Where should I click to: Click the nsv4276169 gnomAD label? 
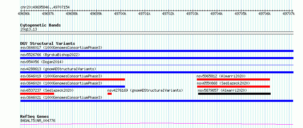145,90
